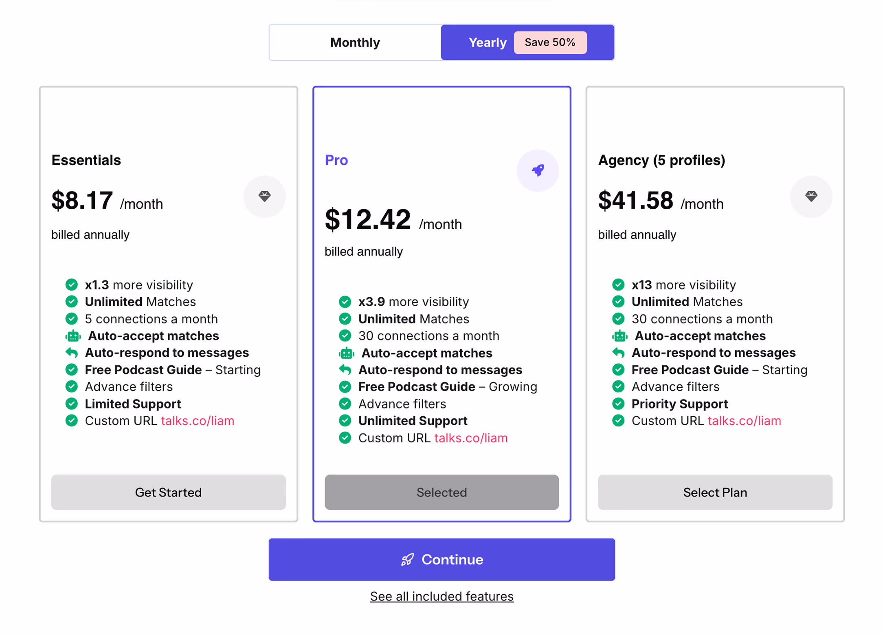Click the rocket icon on Continue button
Screen dimensions: 883x636
coord(407,559)
